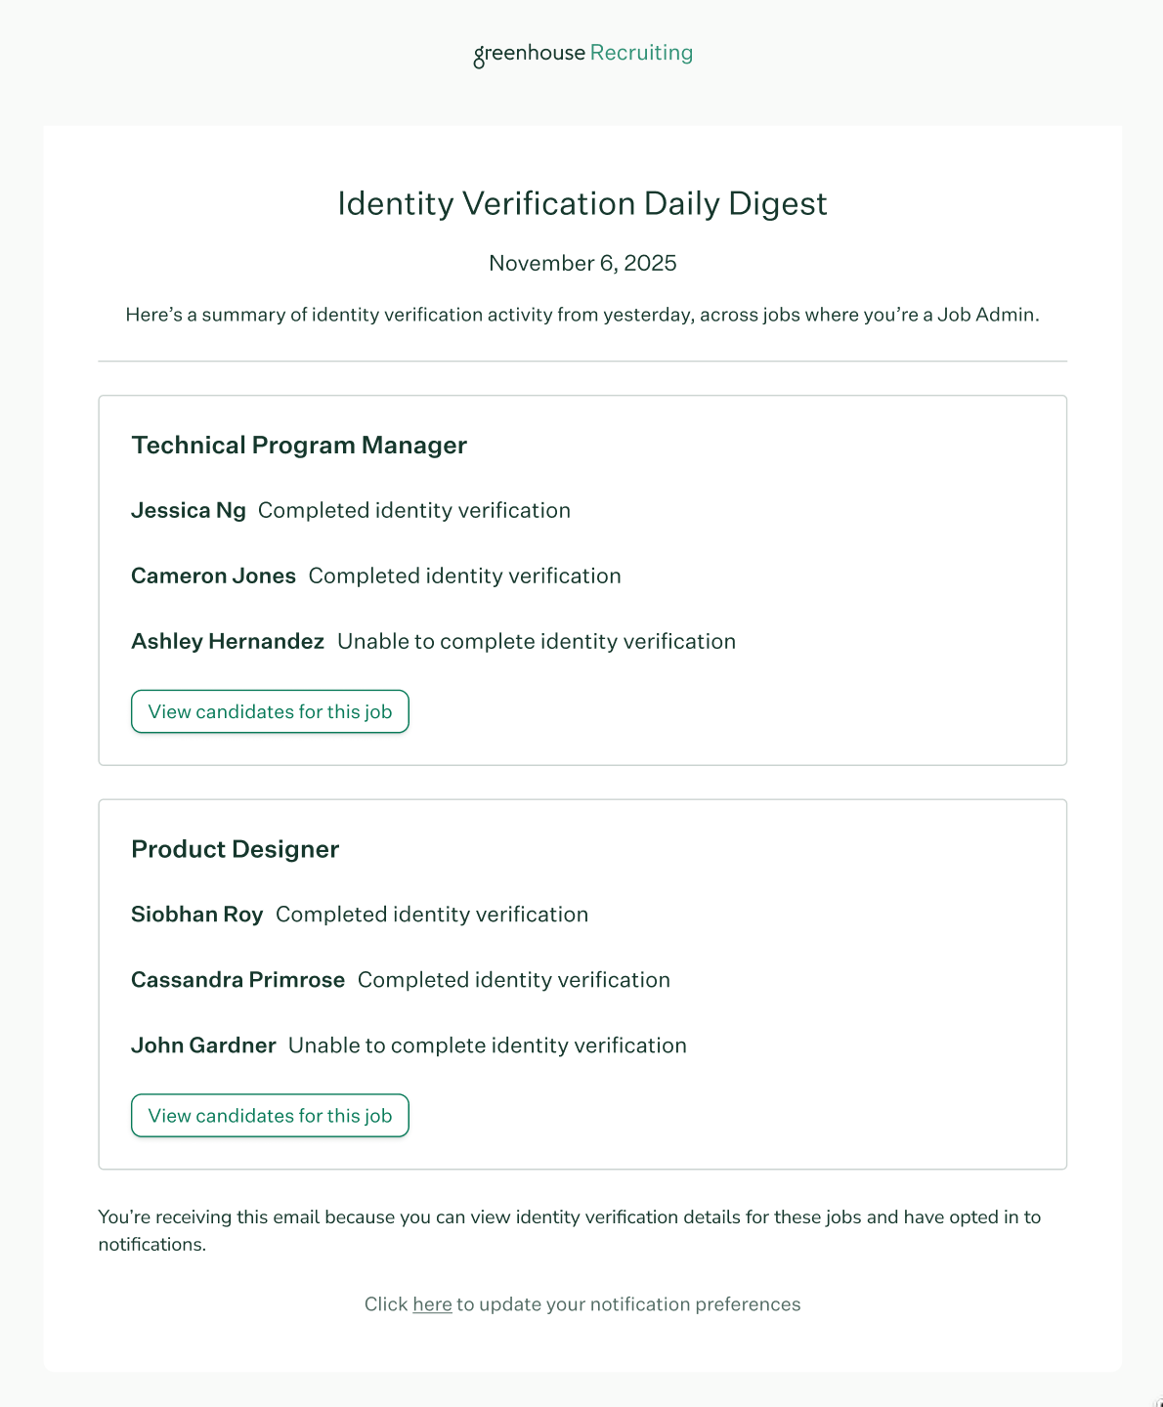The image size is (1163, 1407).
Task: Click the greenhouse Recruiting logo
Action: [x=581, y=53]
